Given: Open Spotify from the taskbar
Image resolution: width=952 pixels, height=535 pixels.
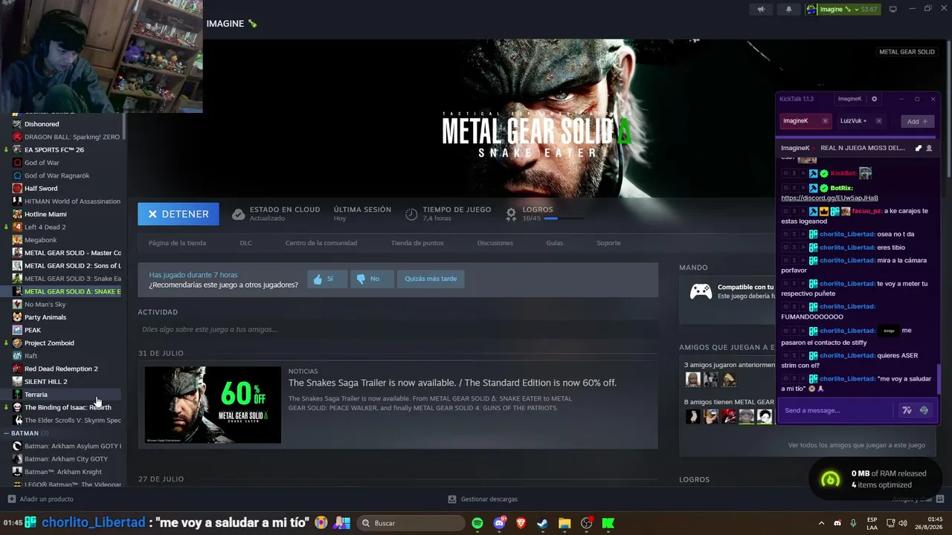Looking at the screenshot, I should tap(477, 523).
